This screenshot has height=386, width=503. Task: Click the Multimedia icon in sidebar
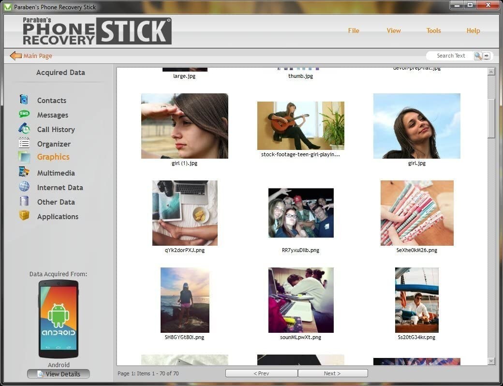point(24,172)
